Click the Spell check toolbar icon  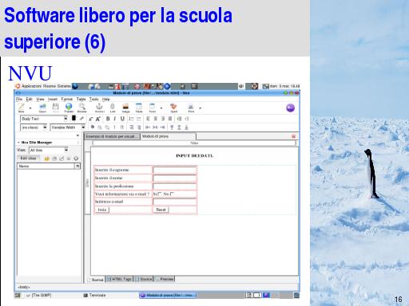(x=173, y=108)
